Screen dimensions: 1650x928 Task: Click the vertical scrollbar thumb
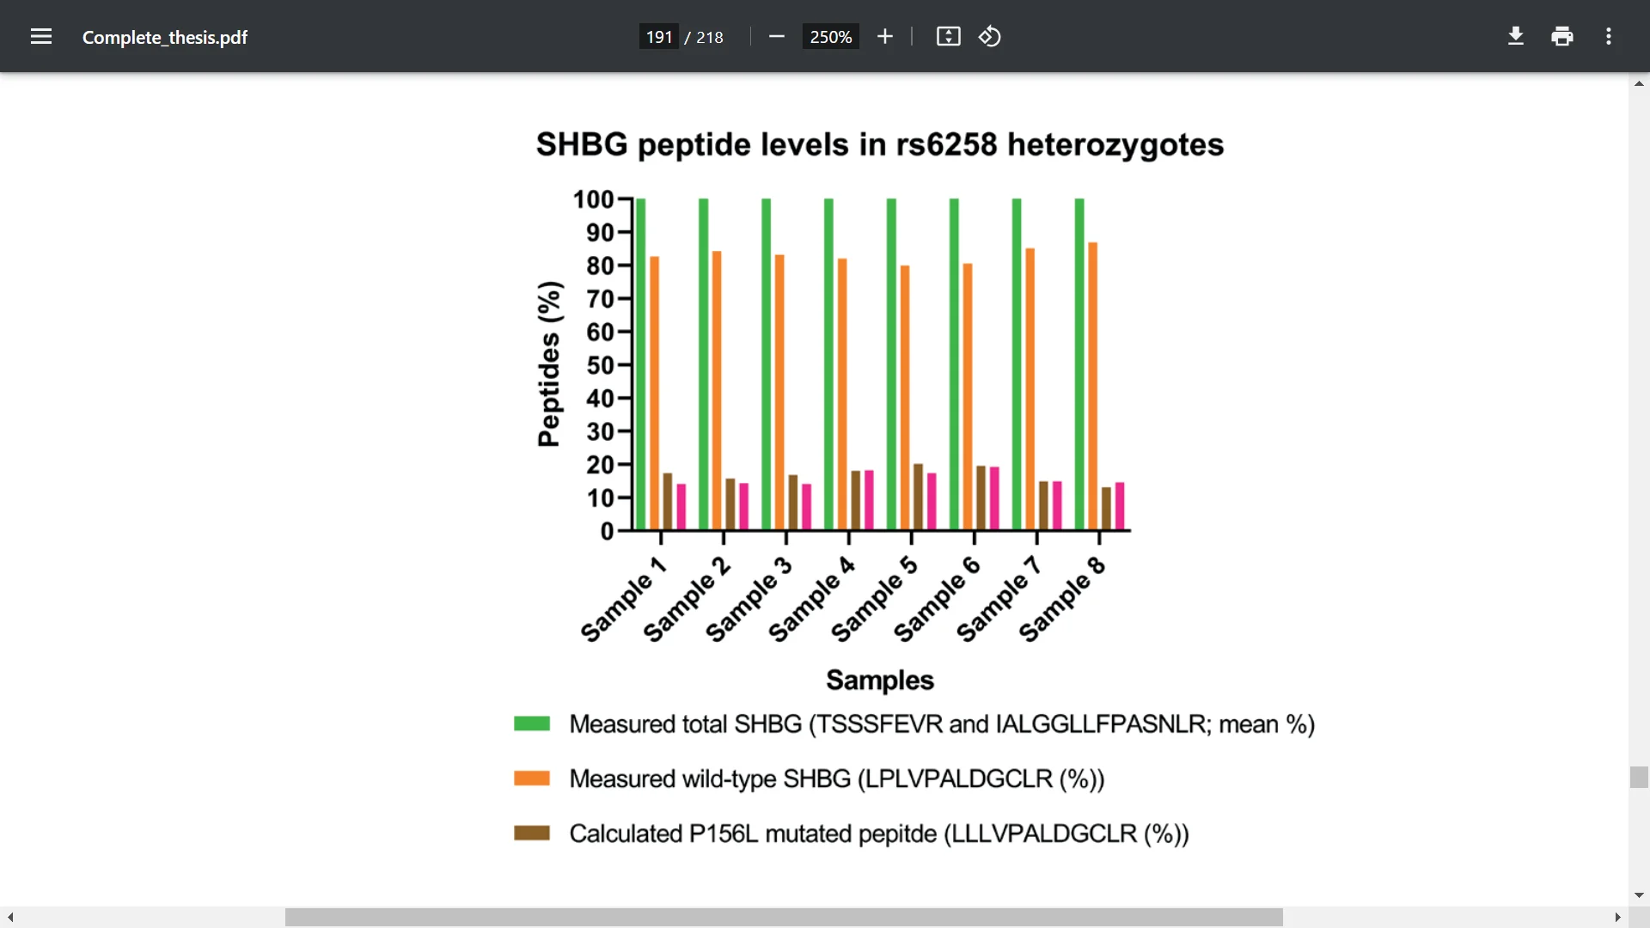(1639, 777)
